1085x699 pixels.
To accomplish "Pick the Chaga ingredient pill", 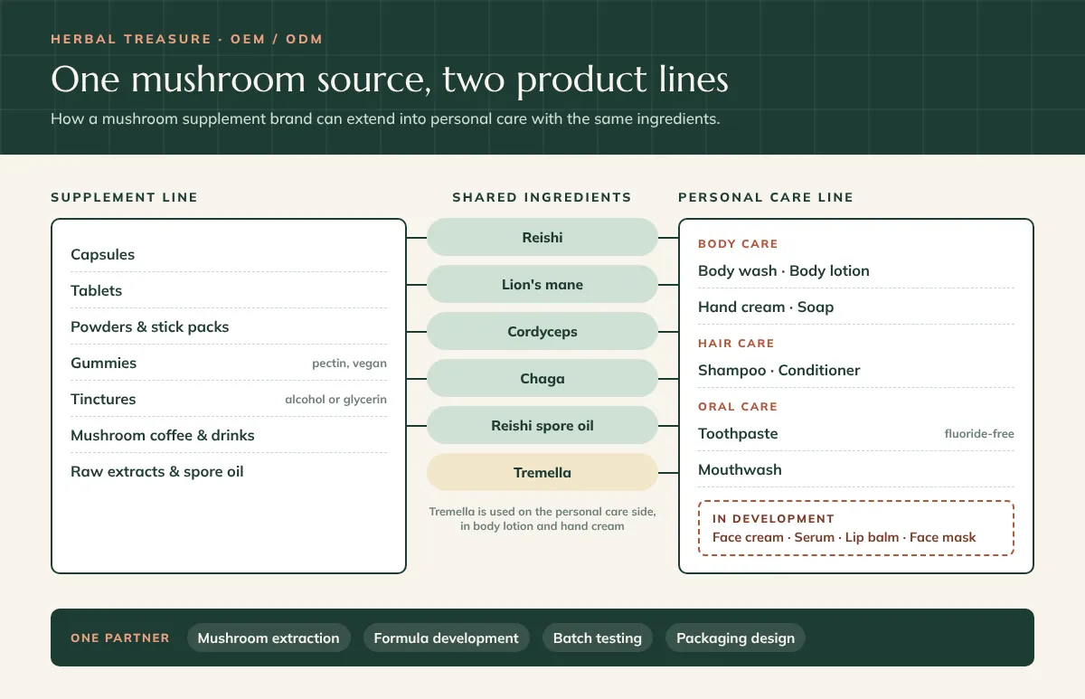I will (x=542, y=379).
